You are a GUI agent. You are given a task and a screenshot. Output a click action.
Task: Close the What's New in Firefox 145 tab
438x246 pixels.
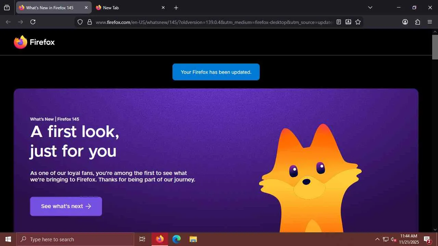point(86,8)
